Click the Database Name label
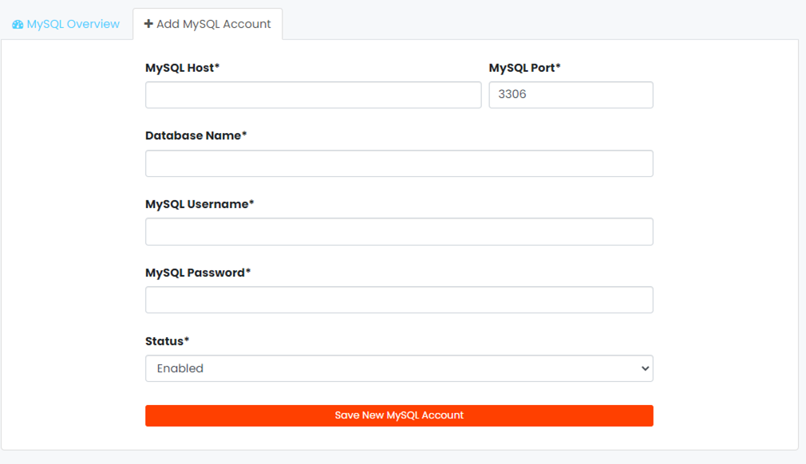This screenshot has width=806, height=464. (x=196, y=136)
